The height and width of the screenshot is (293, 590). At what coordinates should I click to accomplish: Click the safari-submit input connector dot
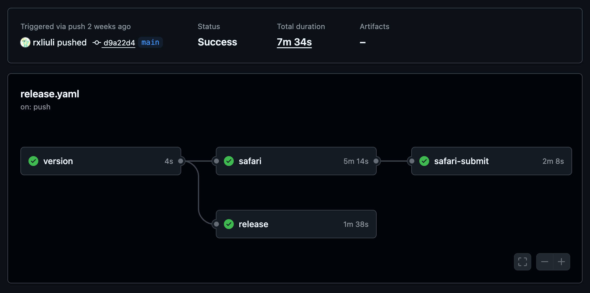[x=412, y=161]
